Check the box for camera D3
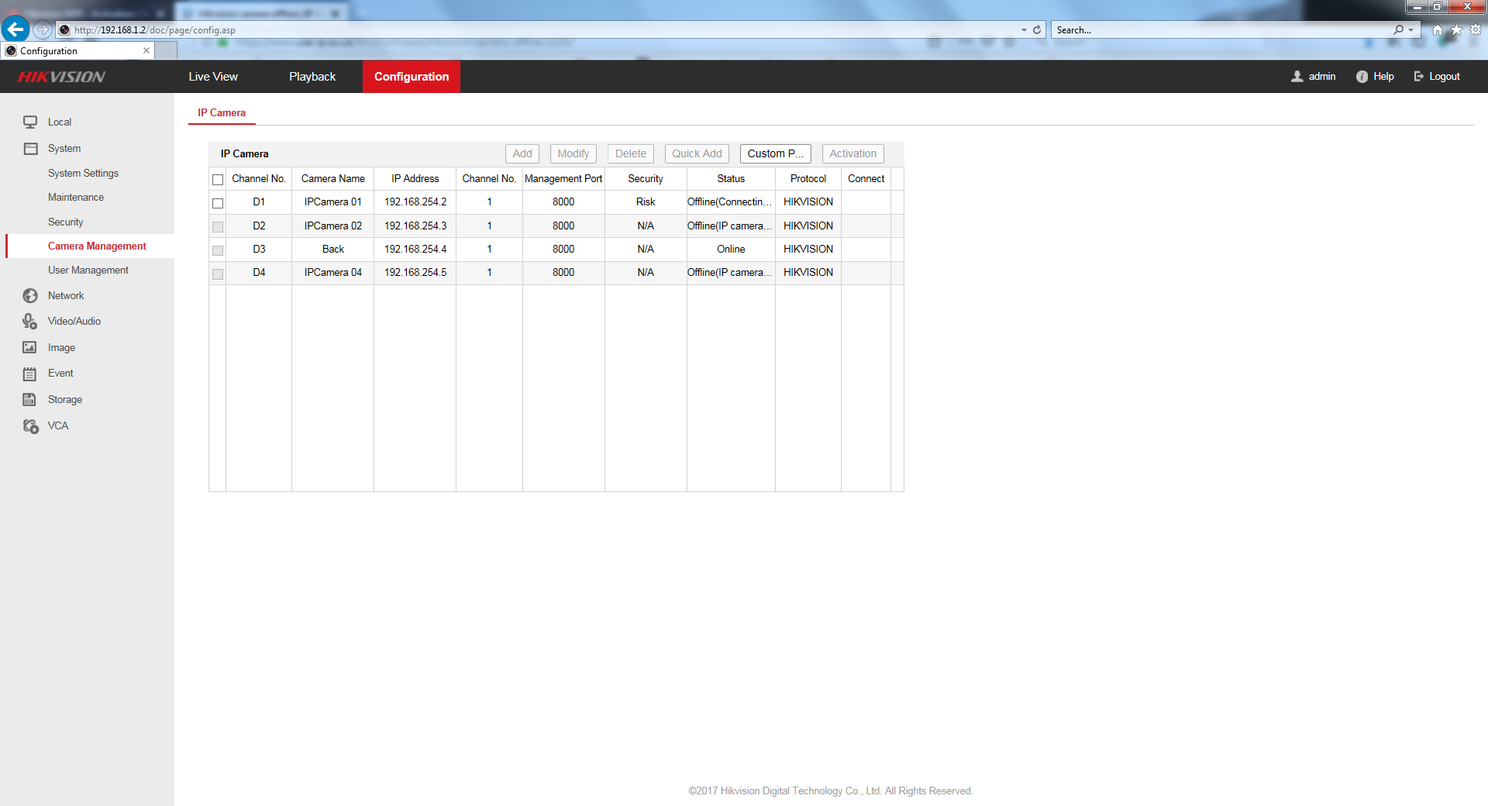This screenshot has height=806, width=1488. [x=218, y=250]
